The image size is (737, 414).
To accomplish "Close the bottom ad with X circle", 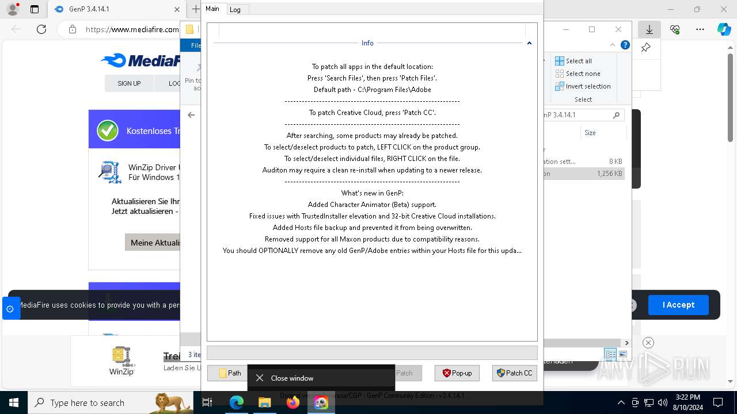I will (x=648, y=343).
